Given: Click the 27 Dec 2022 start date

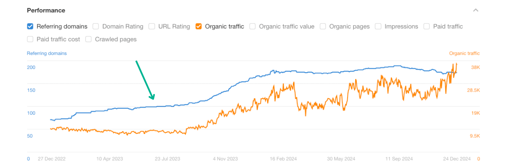Looking at the screenshot, I should 52,159.
